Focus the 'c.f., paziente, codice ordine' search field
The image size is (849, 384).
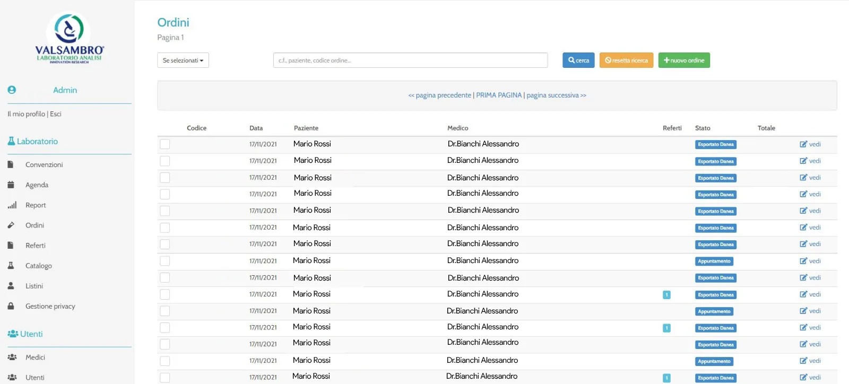(x=410, y=60)
